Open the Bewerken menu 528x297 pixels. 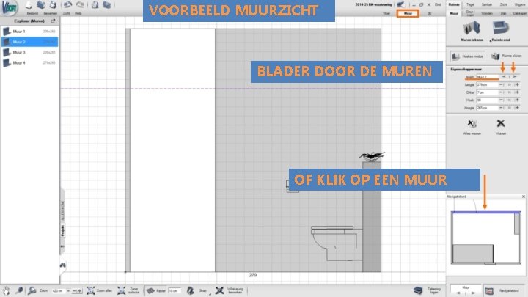point(50,13)
